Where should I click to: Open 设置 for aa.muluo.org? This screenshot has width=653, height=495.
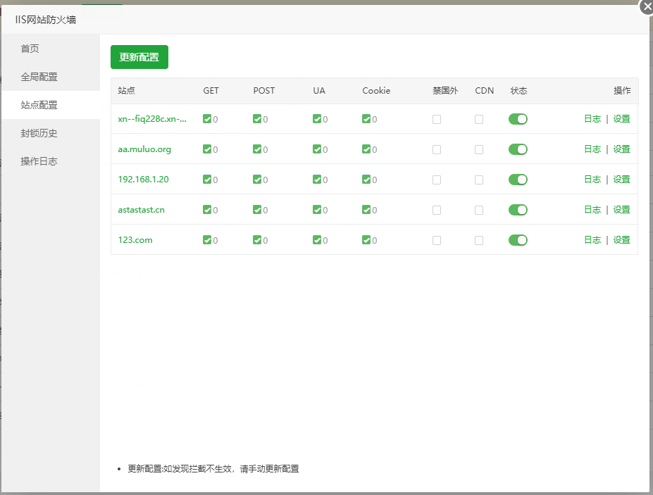pyautogui.click(x=621, y=149)
